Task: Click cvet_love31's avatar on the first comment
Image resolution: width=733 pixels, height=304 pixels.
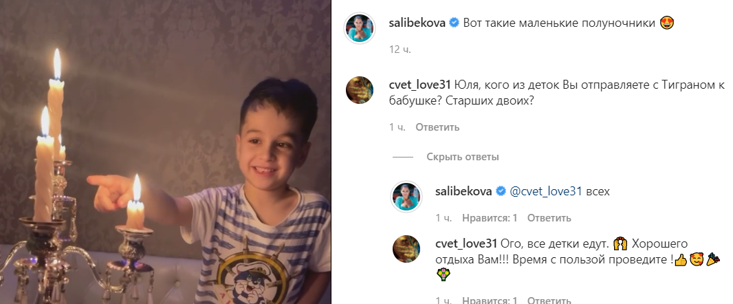Action: (x=360, y=90)
